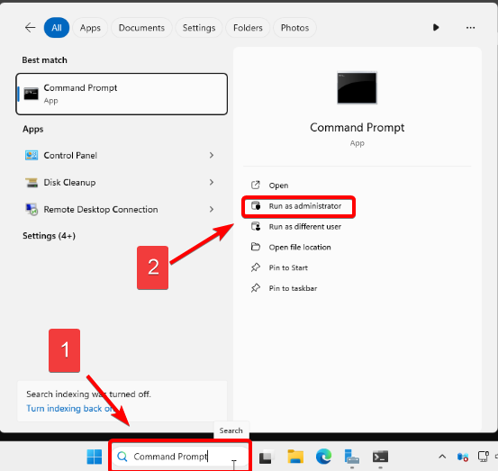Choose Pin to taskbar

pyautogui.click(x=293, y=288)
